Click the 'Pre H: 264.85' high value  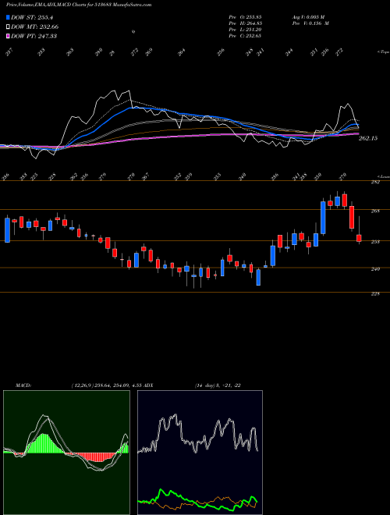(245, 23)
